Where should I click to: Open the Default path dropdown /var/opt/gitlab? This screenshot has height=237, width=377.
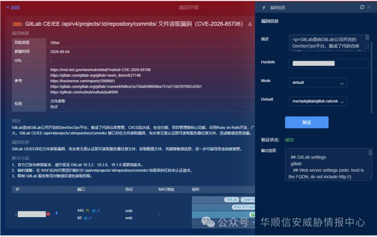pyautogui.click(x=318, y=101)
